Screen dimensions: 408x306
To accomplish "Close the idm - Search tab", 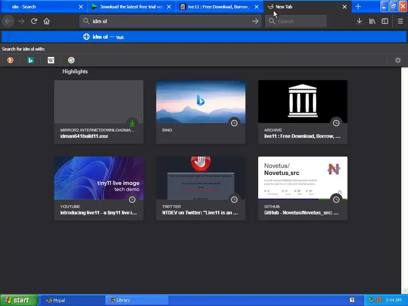I will click(81, 7).
